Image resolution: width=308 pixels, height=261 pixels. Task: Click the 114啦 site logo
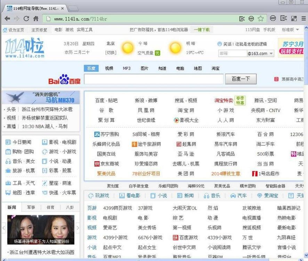coord(25,48)
